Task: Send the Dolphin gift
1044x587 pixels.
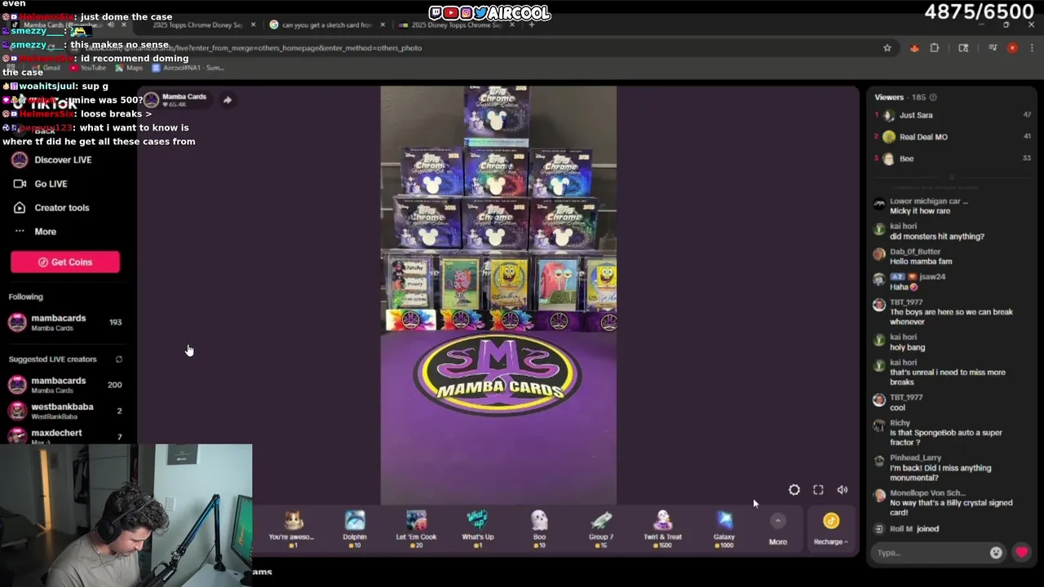Action: click(x=355, y=528)
